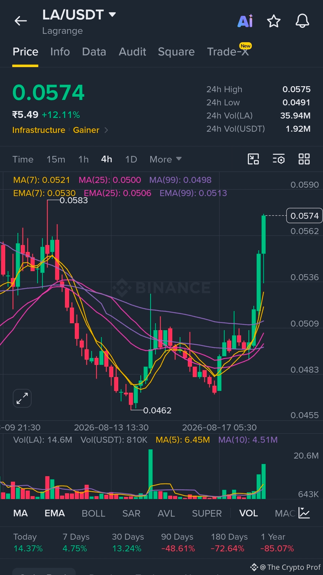Tap the 24h Vol(LA) value 35.94M

[295, 116]
